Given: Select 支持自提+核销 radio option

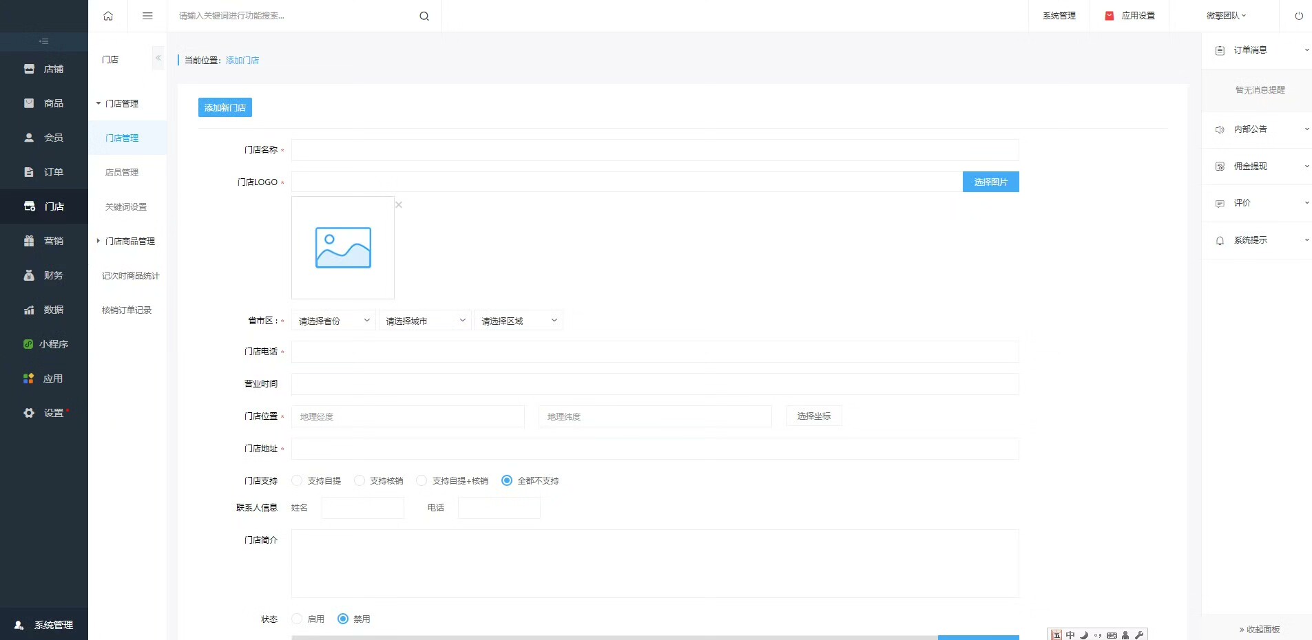Looking at the screenshot, I should pyautogui.click(x=421, y=480).
